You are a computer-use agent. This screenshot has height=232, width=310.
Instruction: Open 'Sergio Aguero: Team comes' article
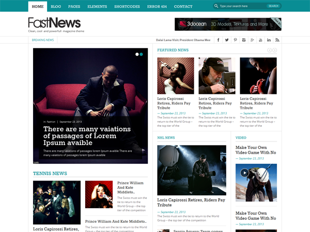[x=198, y=231]
